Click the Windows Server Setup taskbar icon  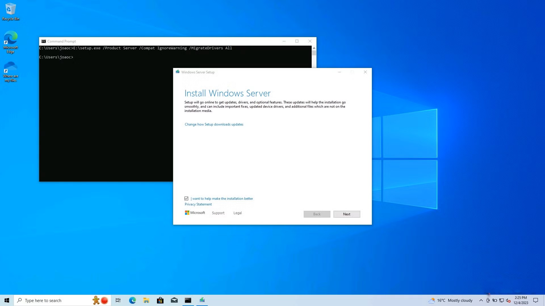pyautogui.click(x=202, y=300)
